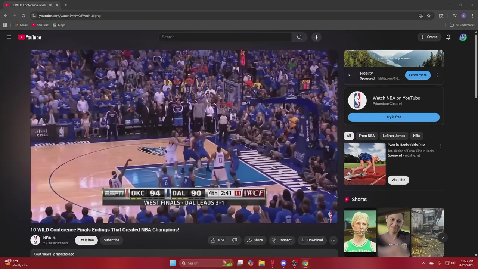Click the search magnifier button
This screenshot has width=478, height=269.
[x=299, y=37]
